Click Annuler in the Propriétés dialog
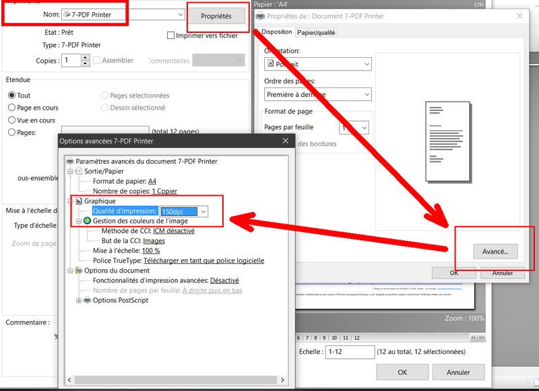The image size is (539, 391). coord(502,273)
